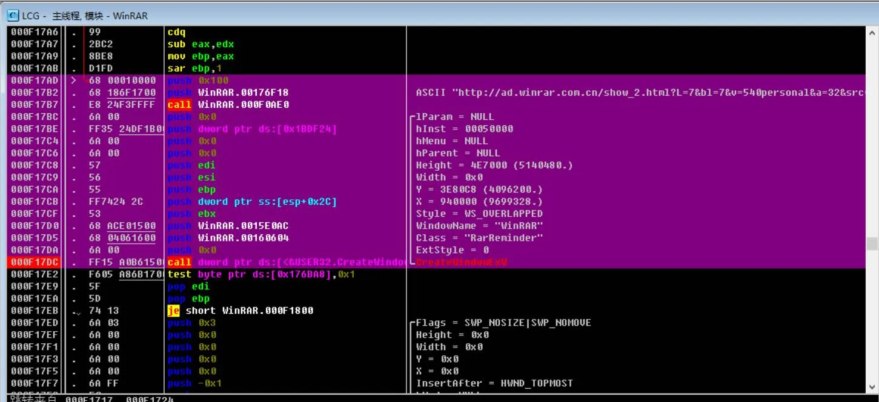Click the "push ebx" instruction
The height and width of the screenshot is (402, 879).
(191, 214)
